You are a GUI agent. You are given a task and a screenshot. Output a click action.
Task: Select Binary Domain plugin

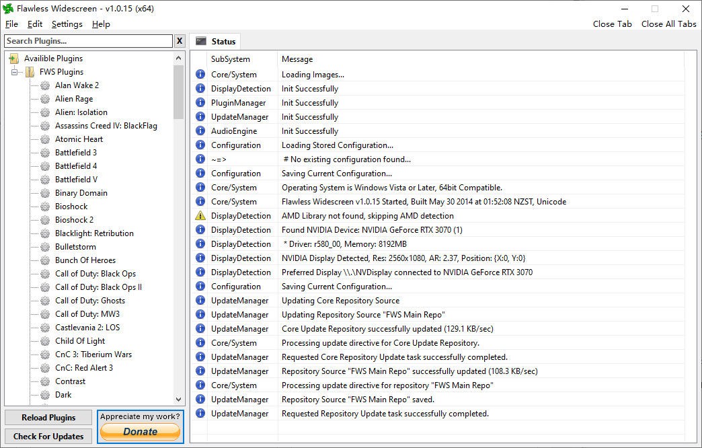coord(81,193)
